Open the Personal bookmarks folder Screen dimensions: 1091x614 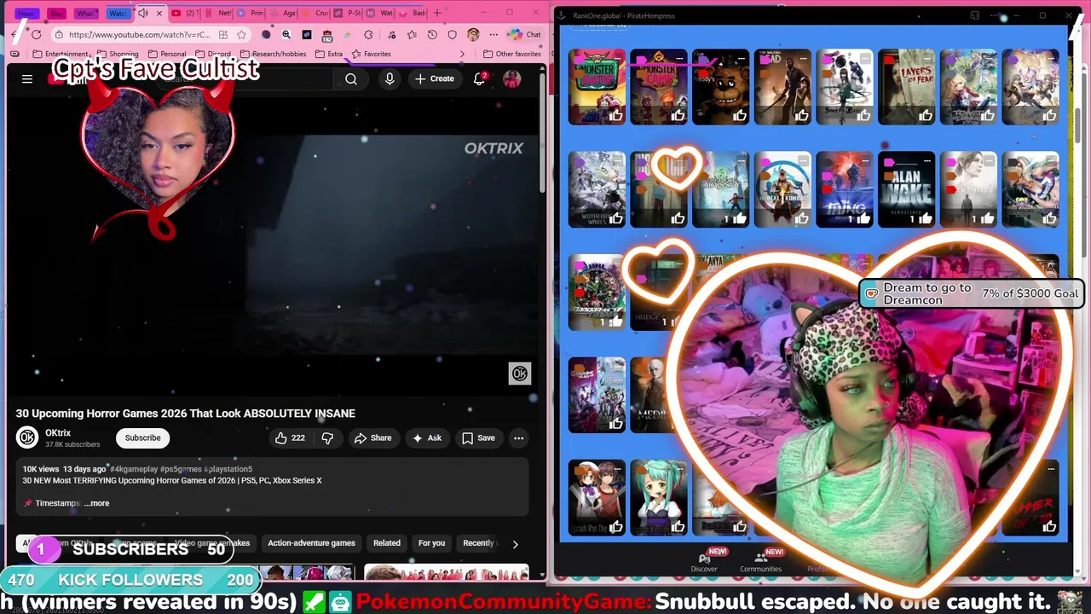(x=166, y=54)
